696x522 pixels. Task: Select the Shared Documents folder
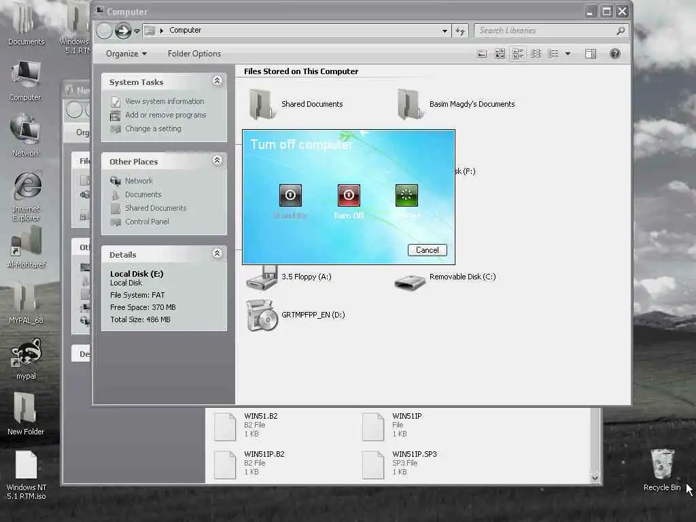[x=295, y=104]
